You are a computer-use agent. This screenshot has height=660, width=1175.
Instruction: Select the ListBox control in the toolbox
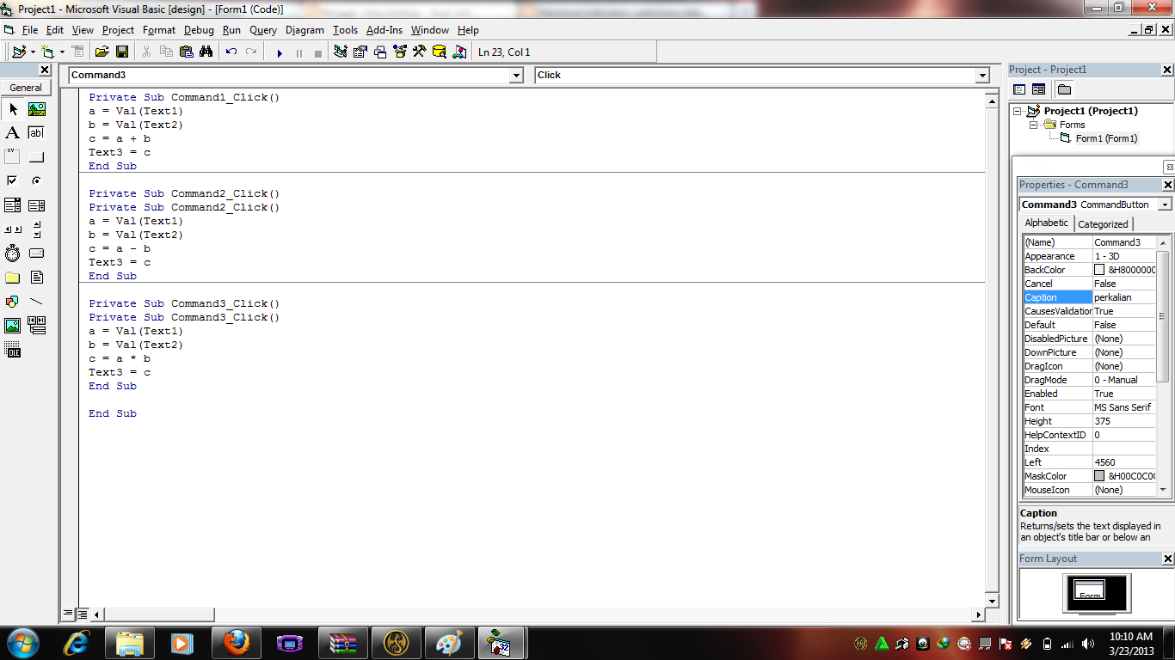pyautogui.click(x=37, y=205)
